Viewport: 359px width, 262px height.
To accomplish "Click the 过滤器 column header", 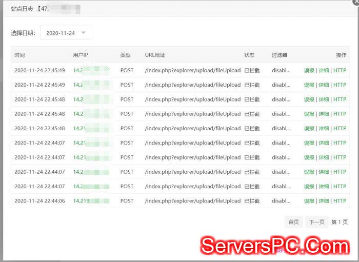I will [x=280, y=55].
